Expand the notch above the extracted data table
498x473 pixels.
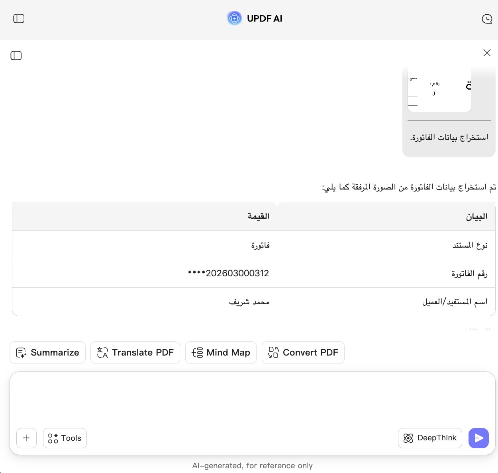(276, 204)
